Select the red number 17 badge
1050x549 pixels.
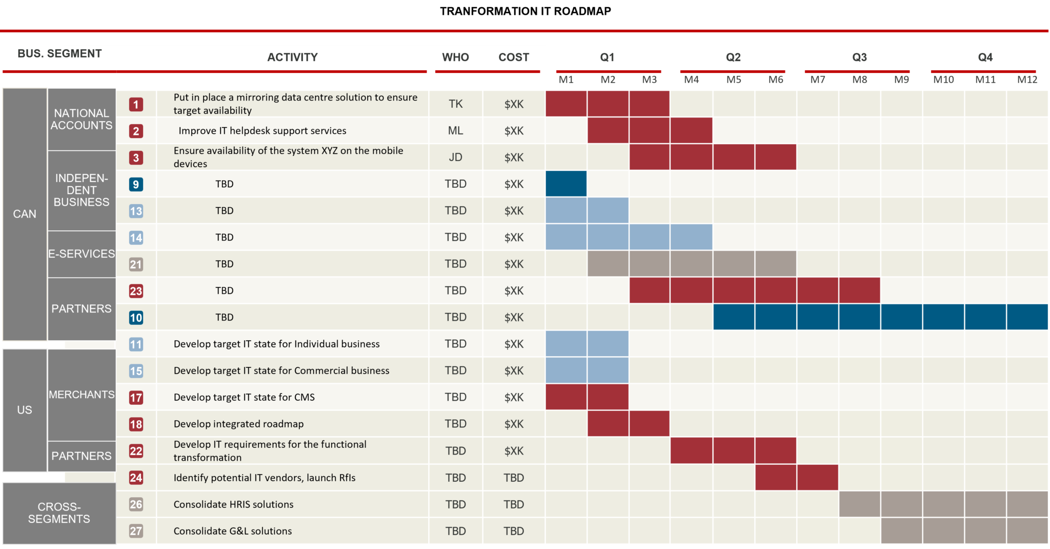136,398
